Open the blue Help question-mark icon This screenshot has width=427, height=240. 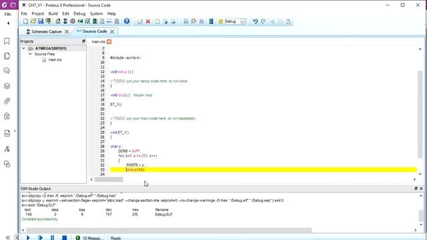tap(127, 21)
